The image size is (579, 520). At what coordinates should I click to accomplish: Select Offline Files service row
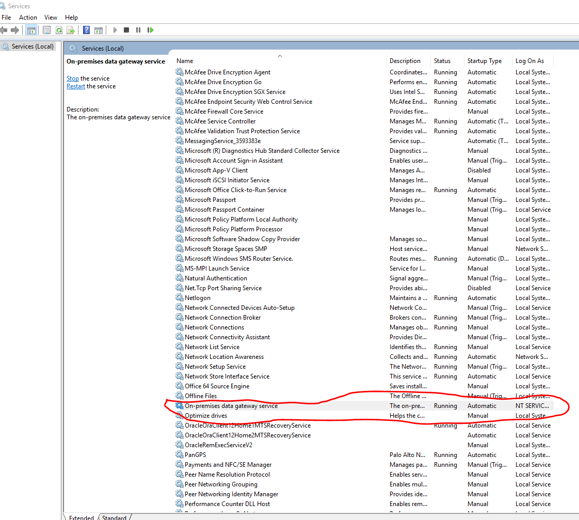pyautogui.click(x=364, y=396)
